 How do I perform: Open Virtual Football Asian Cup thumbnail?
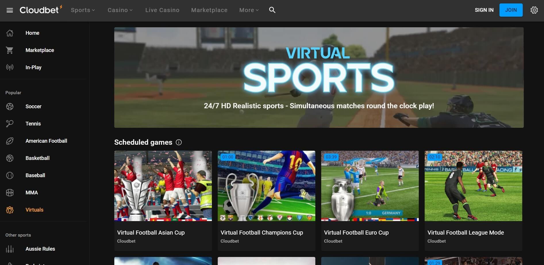pyautogui.click(x=163, y=186)
